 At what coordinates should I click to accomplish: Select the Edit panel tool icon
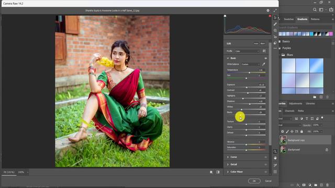tap(275, 18)
